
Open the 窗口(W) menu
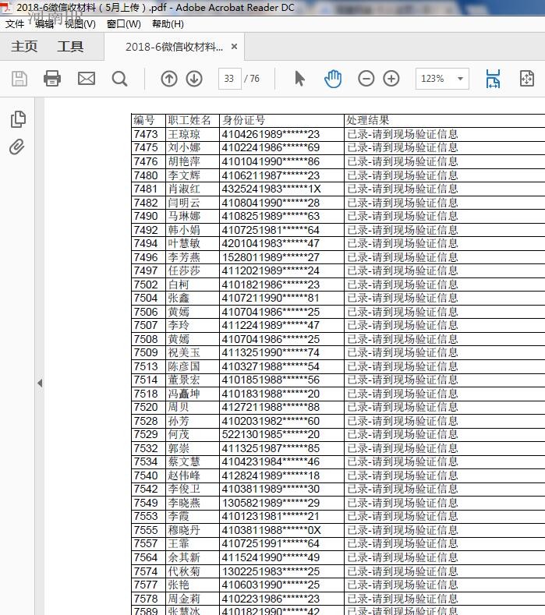coord(124,24)
